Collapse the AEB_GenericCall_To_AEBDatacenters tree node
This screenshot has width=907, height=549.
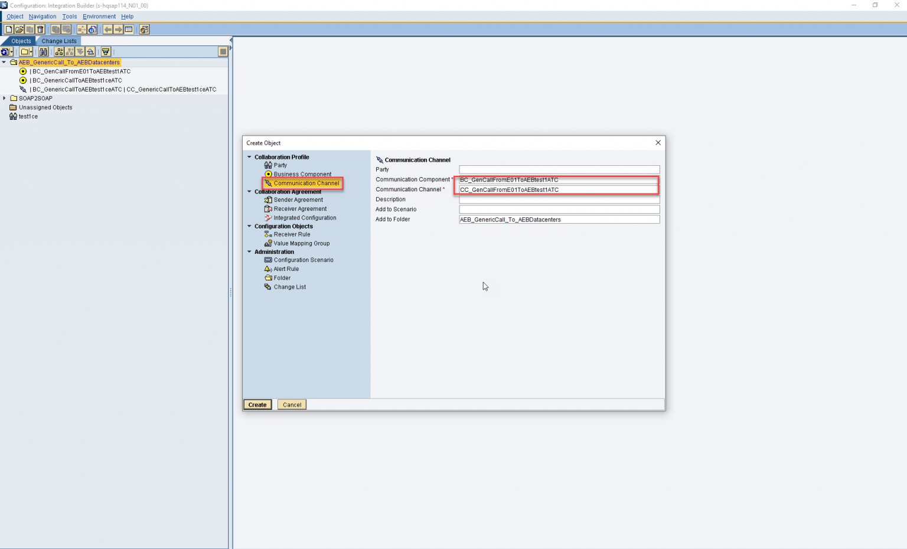coord(4,62)
